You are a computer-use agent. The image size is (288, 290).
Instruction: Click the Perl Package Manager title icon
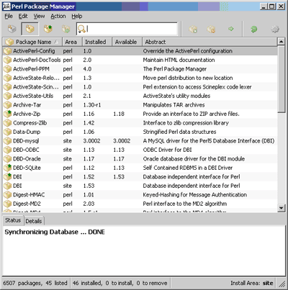(x=7, y=6)
